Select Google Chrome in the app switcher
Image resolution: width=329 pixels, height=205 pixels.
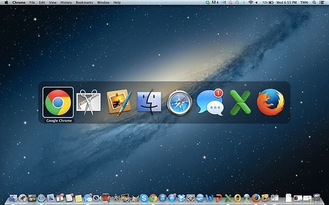tap(58, 103)
